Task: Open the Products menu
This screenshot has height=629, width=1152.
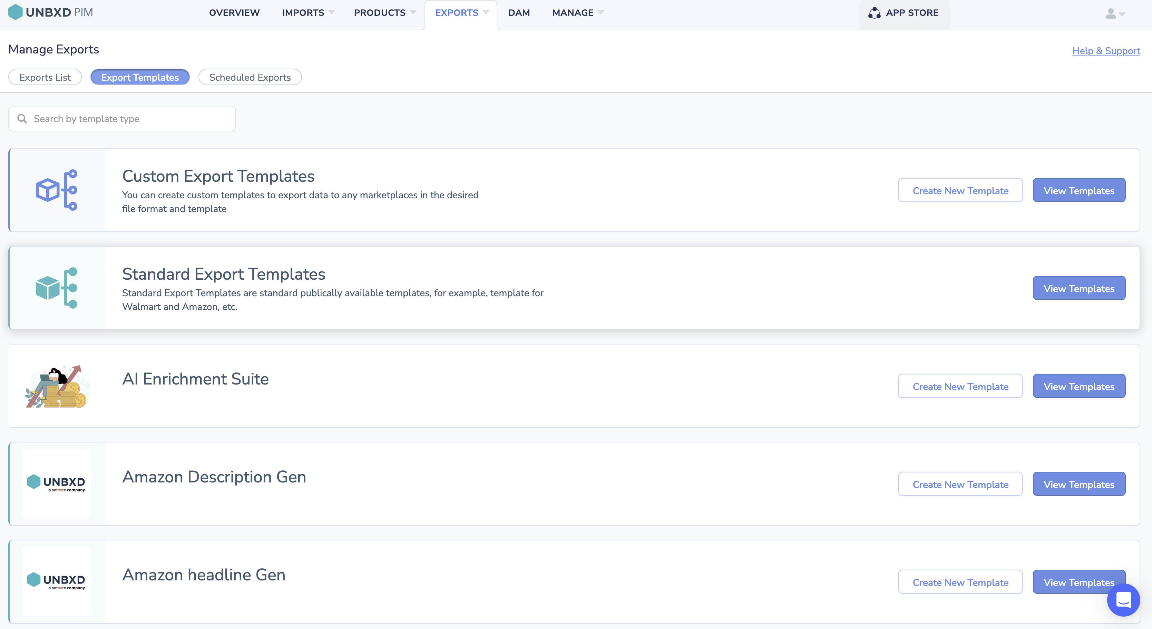Action: 380,12
